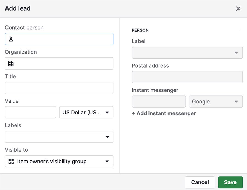This screenshot has height=190, width=247.
Task: Click the Instant messenger text field
Action: pos(159,102)
